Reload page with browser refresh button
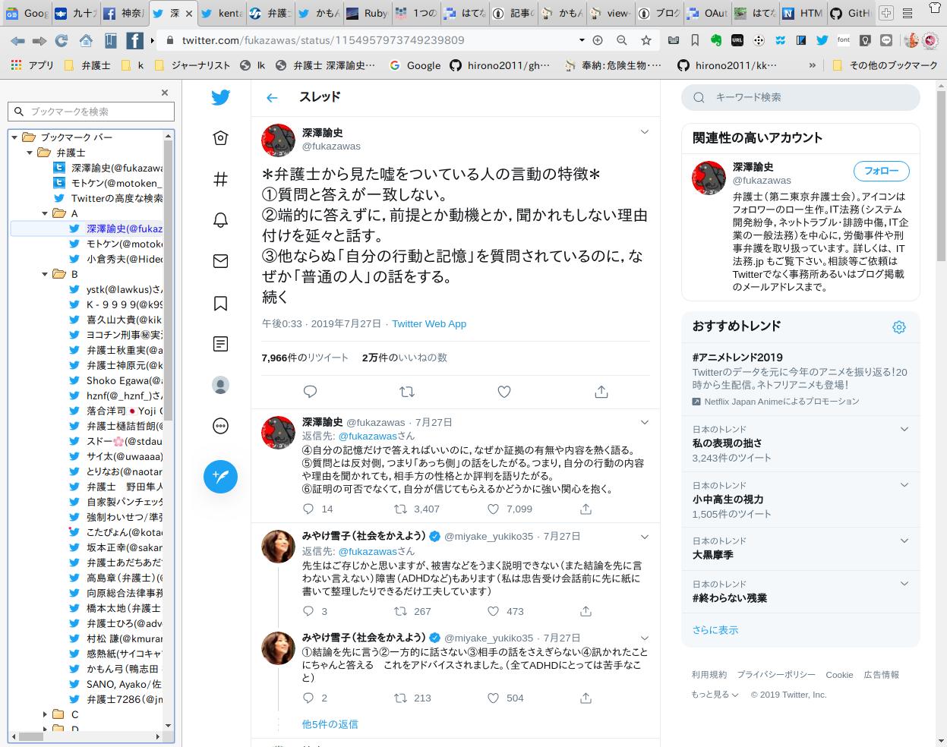Image resolution: width=947 pixels, height=747 pixels. click(62, 40)
